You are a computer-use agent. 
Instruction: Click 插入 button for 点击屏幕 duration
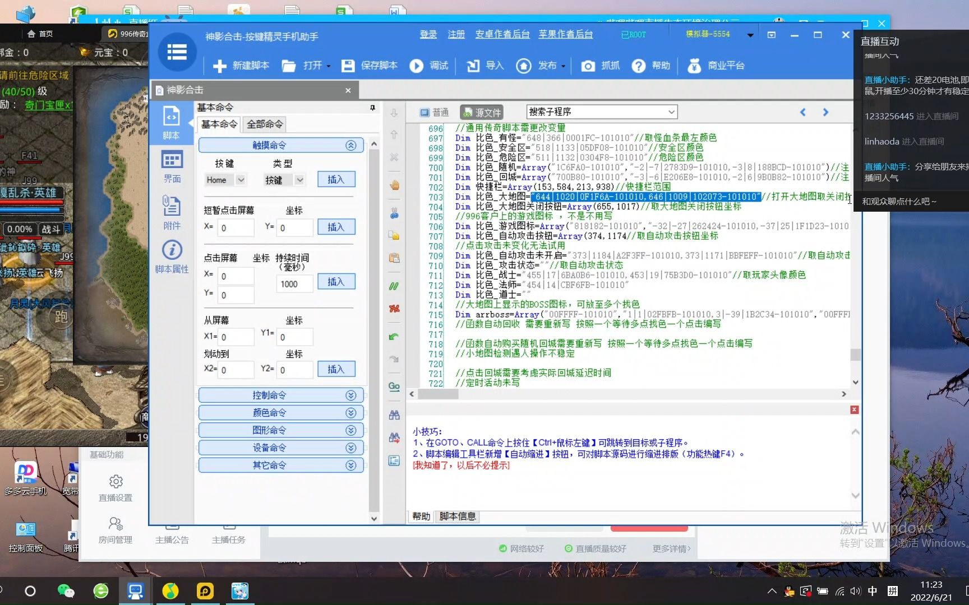tap(336, 282)
